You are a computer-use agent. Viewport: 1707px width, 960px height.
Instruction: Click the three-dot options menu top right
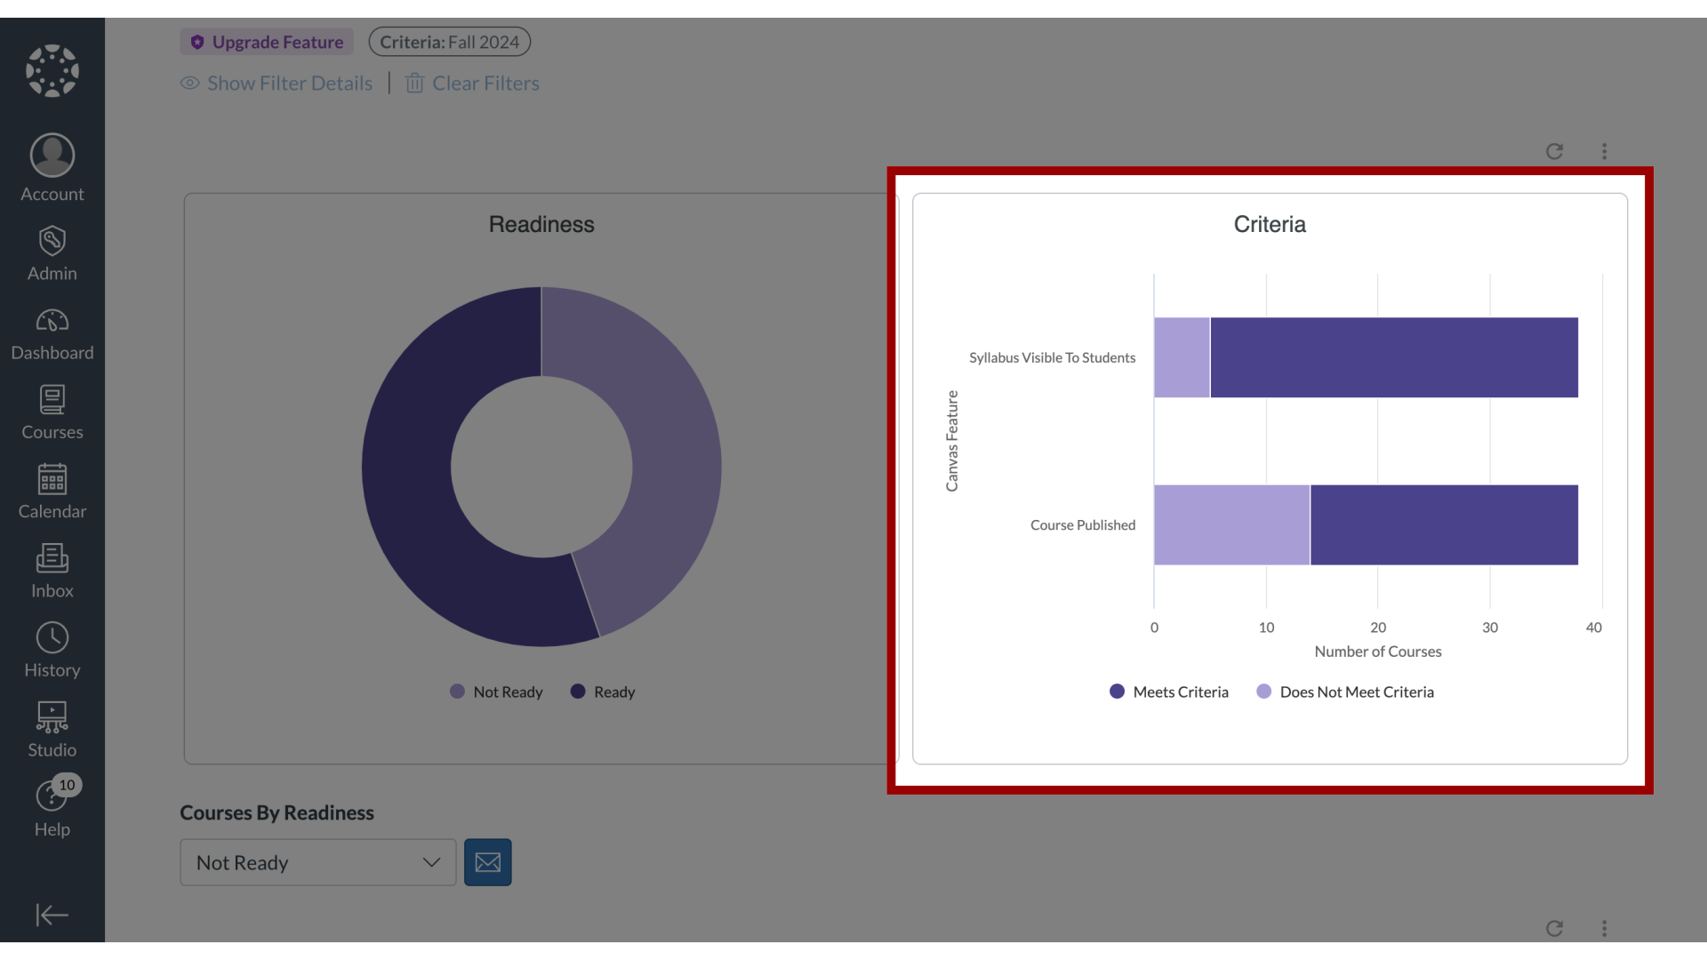point(1604,151)
